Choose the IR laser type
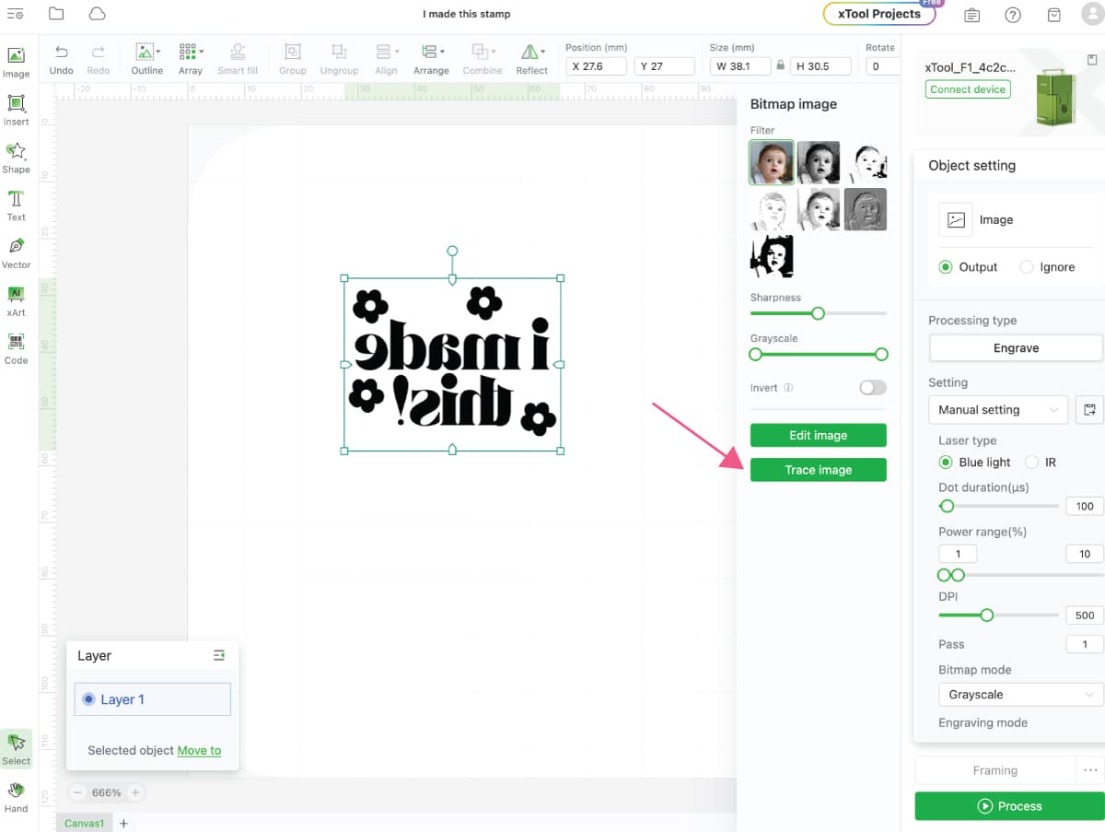This screenshot has width=1105, height=832. 1032,463
